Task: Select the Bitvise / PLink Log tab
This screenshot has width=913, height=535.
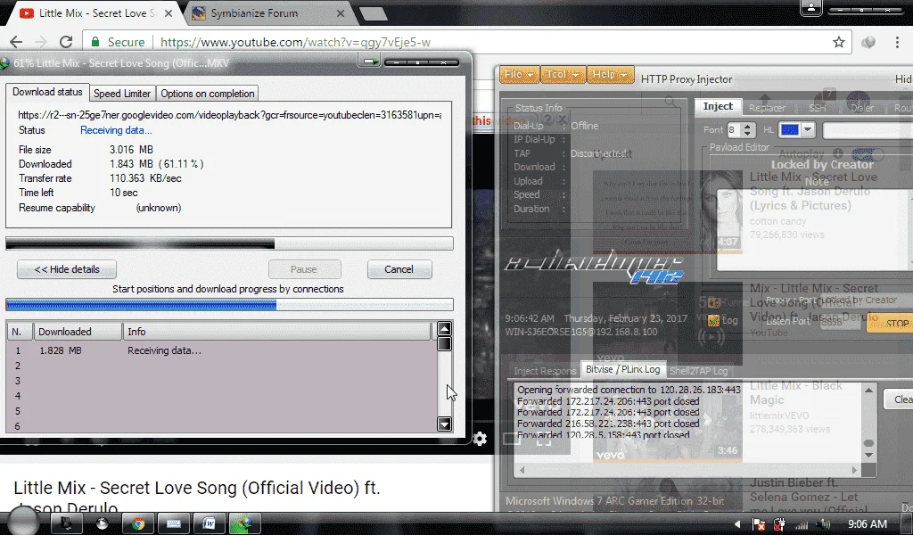Action: (x=622, y=369)
